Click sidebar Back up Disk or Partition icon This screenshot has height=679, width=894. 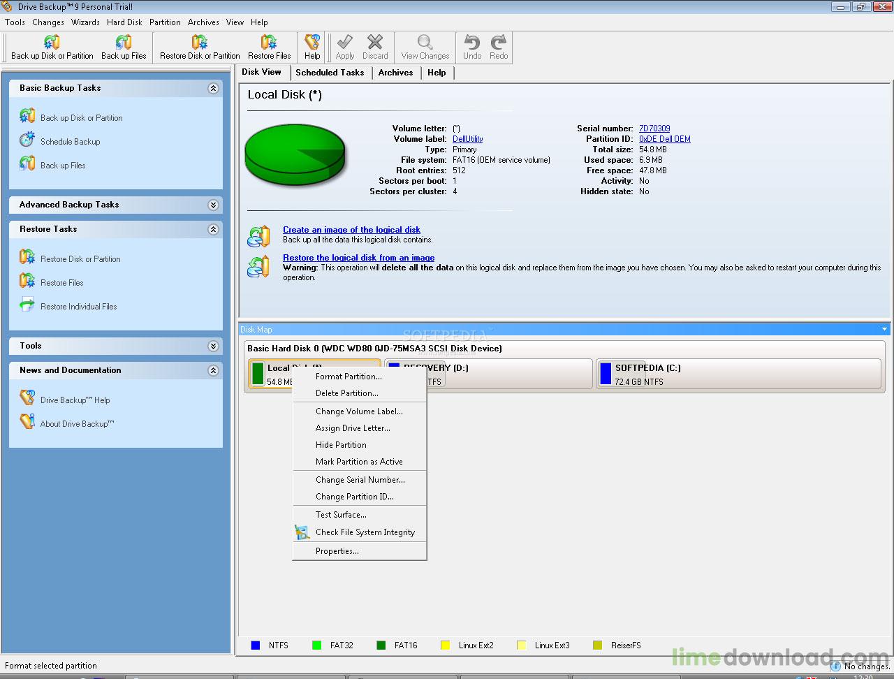[27, 116]
